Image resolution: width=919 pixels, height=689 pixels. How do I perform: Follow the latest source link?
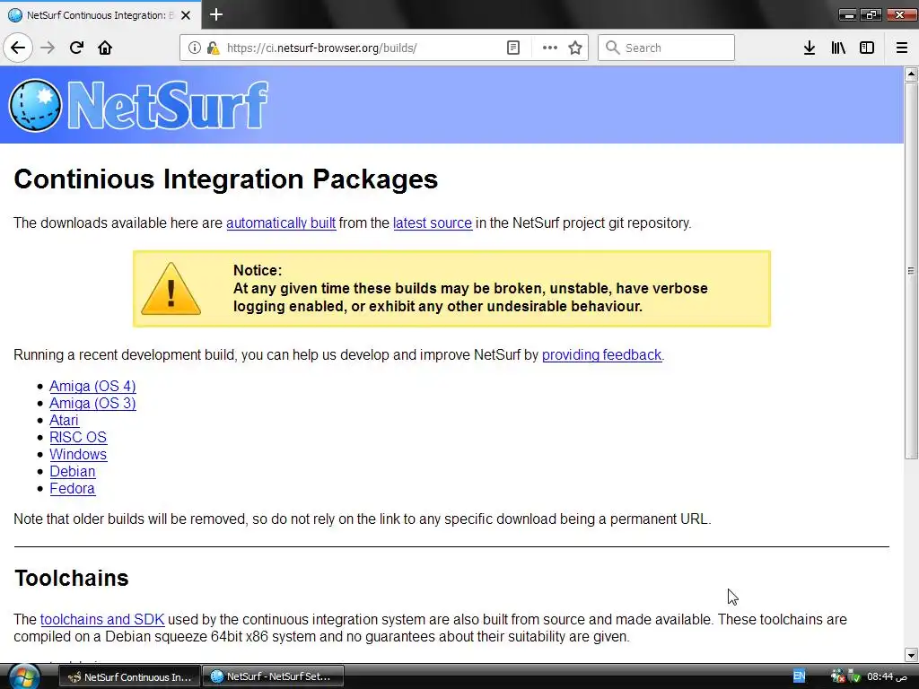coord(433,223)
